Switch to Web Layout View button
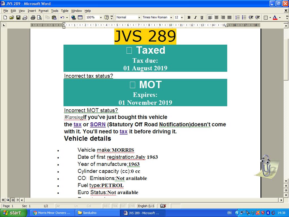 click(8, 200)
